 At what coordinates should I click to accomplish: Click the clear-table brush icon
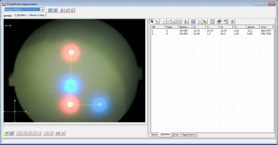pos(205,21)
